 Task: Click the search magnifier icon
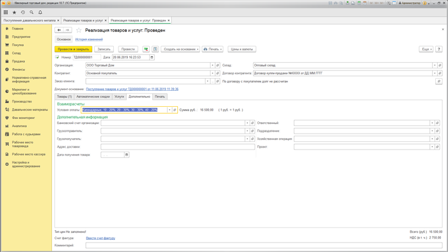click(31, 12)
